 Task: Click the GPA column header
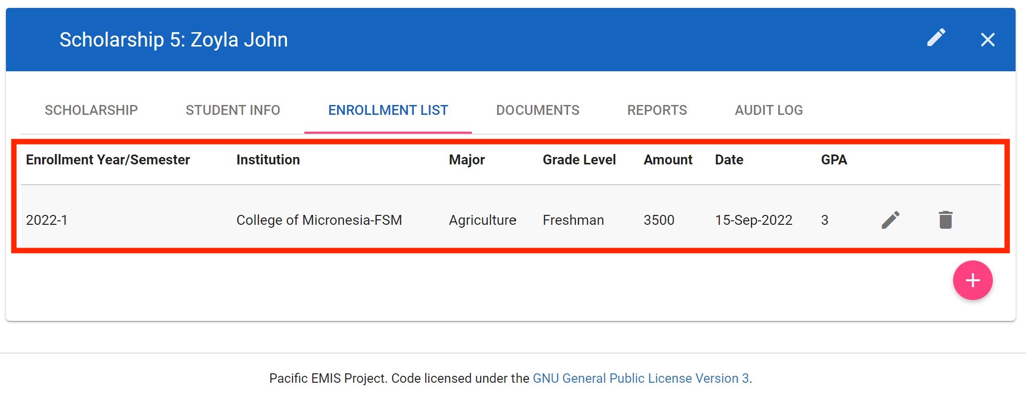(x=834, y=160)
